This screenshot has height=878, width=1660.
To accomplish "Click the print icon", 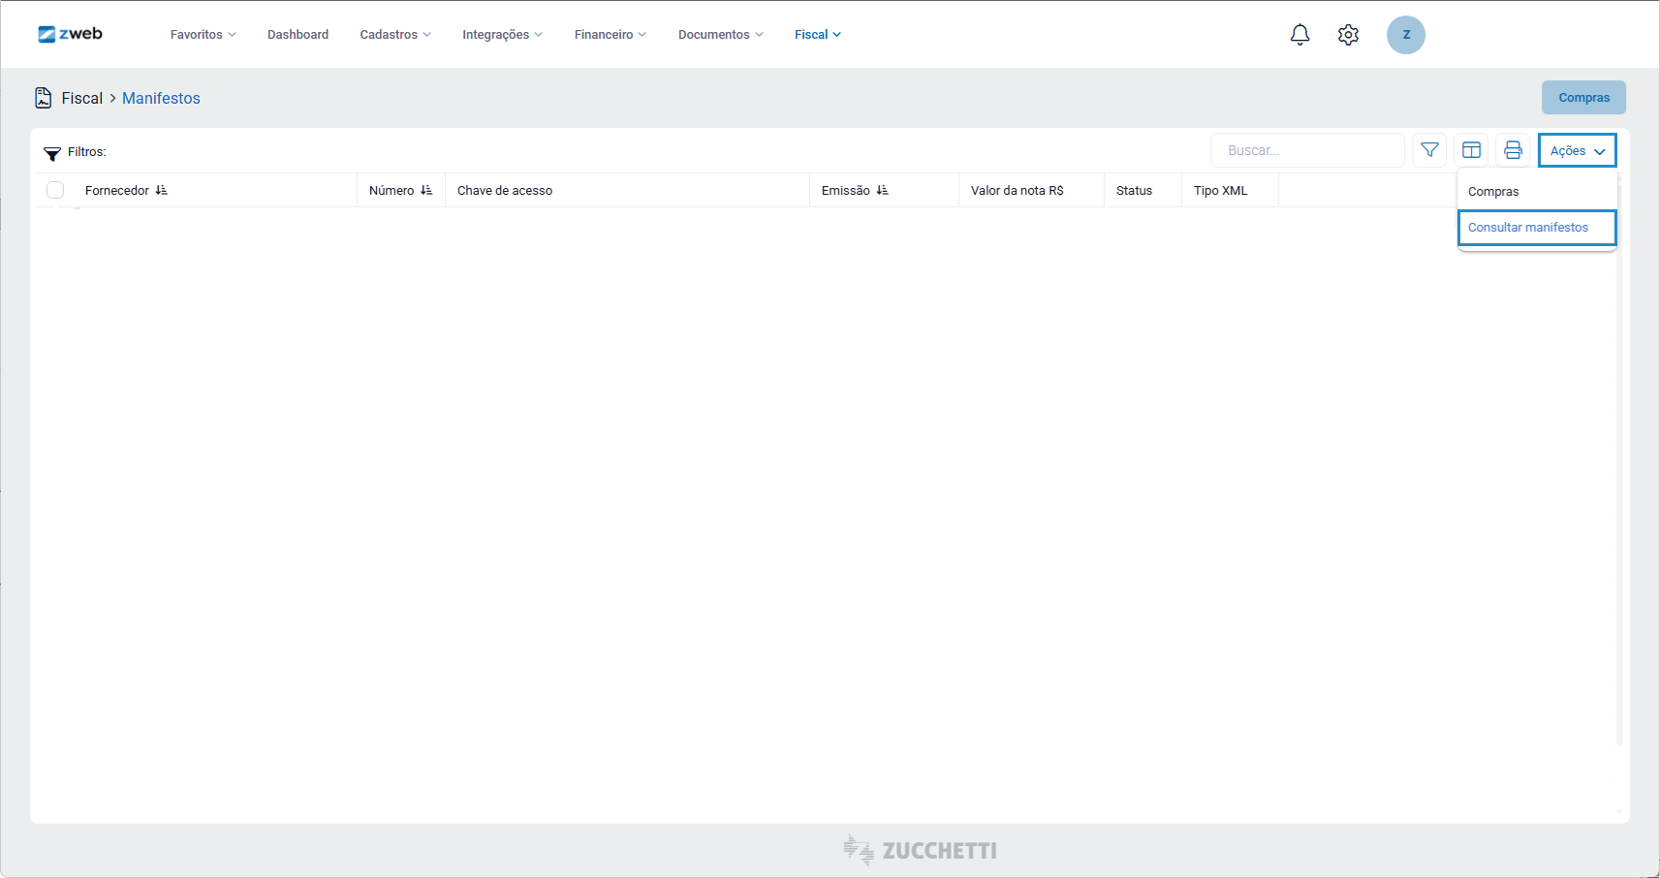I will pos(1513,150).
